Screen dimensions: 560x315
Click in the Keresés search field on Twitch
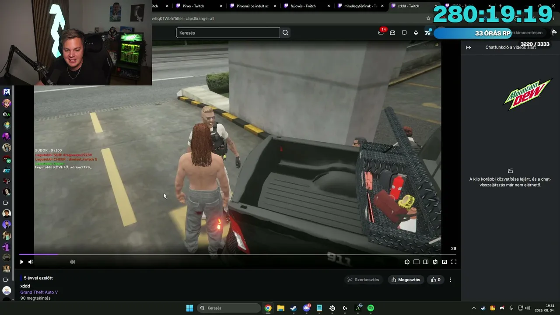[x=228, y=33]
